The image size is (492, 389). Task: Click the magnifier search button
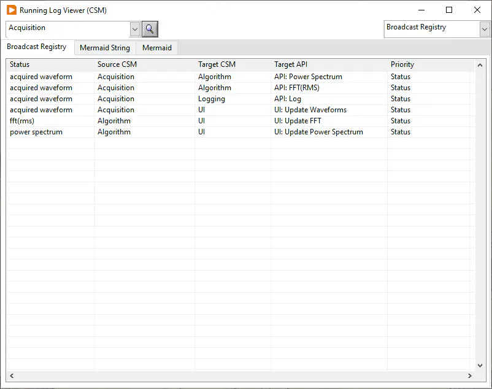click(150, 29)
